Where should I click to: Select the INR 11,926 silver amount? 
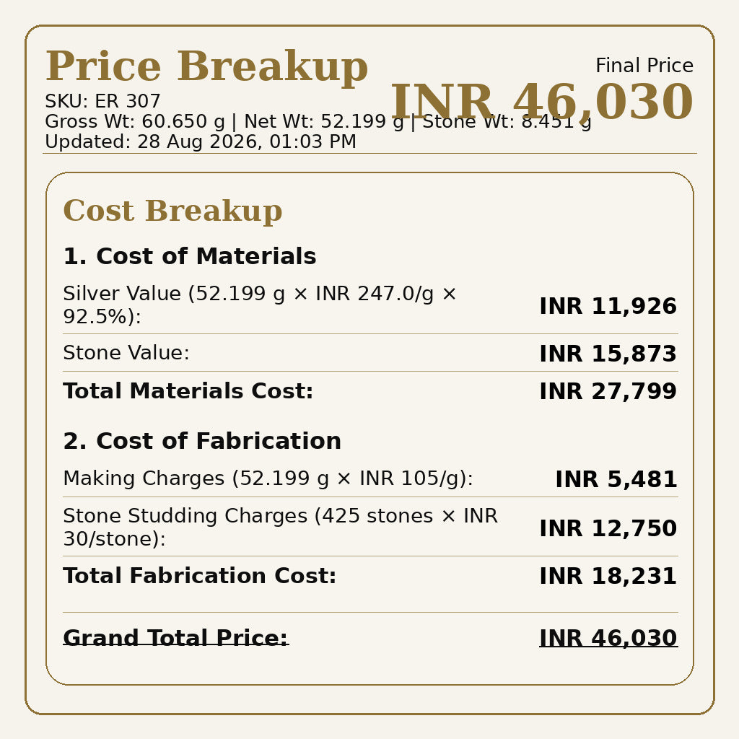(x=608, y=306)
